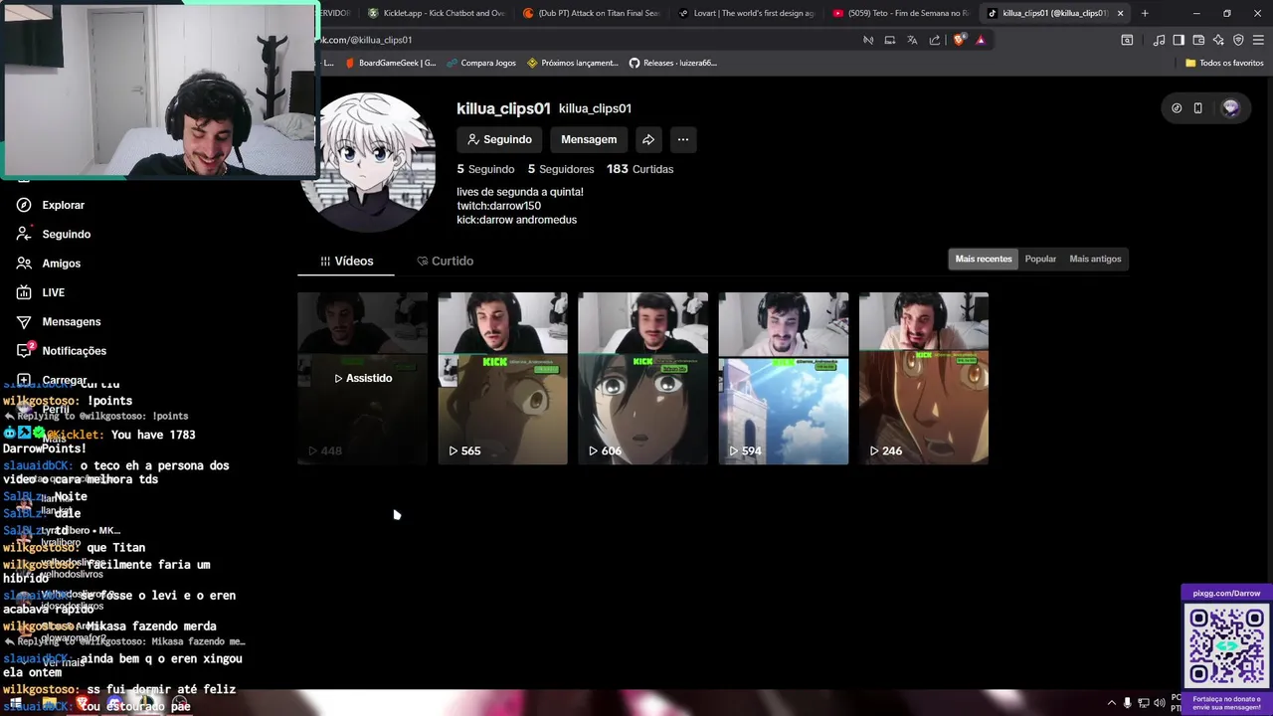Click the network icon in system tray
The height and width of the screenshot is (716, 1273).
pos(1144,703)
